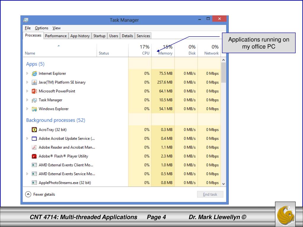Image resolution: width=303 pixels, height=227 pixels.
Task: Click the End task button
Action: tap(210, 194)
